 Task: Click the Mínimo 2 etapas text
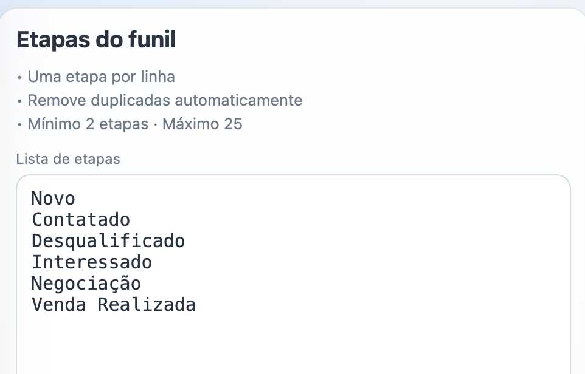point(88,124)
